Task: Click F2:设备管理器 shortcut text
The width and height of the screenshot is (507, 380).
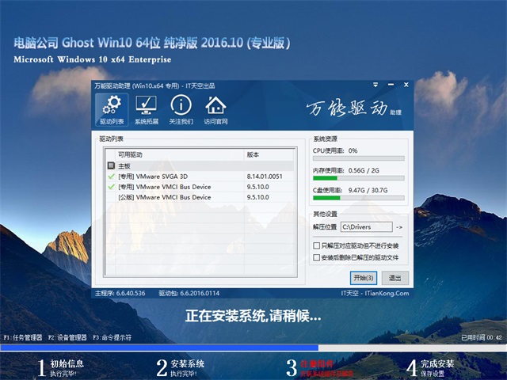Action: coord(67,337)
